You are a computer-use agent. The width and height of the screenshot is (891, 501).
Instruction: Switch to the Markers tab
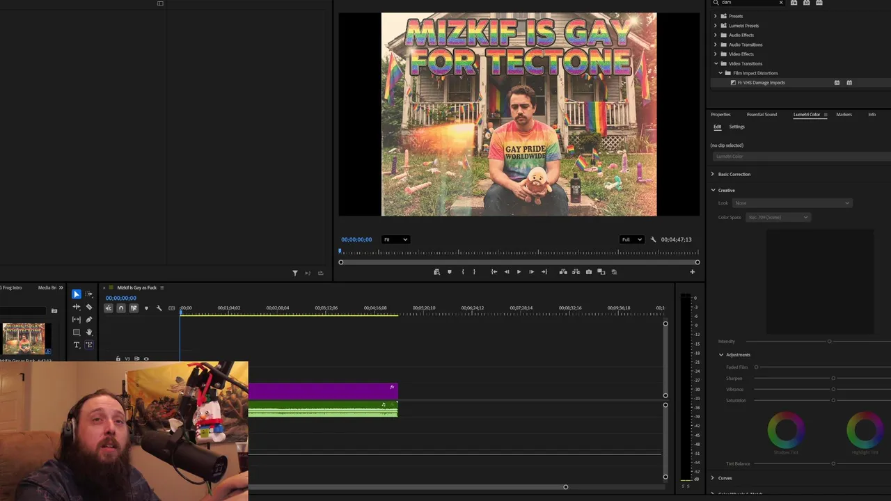(844, 114)
